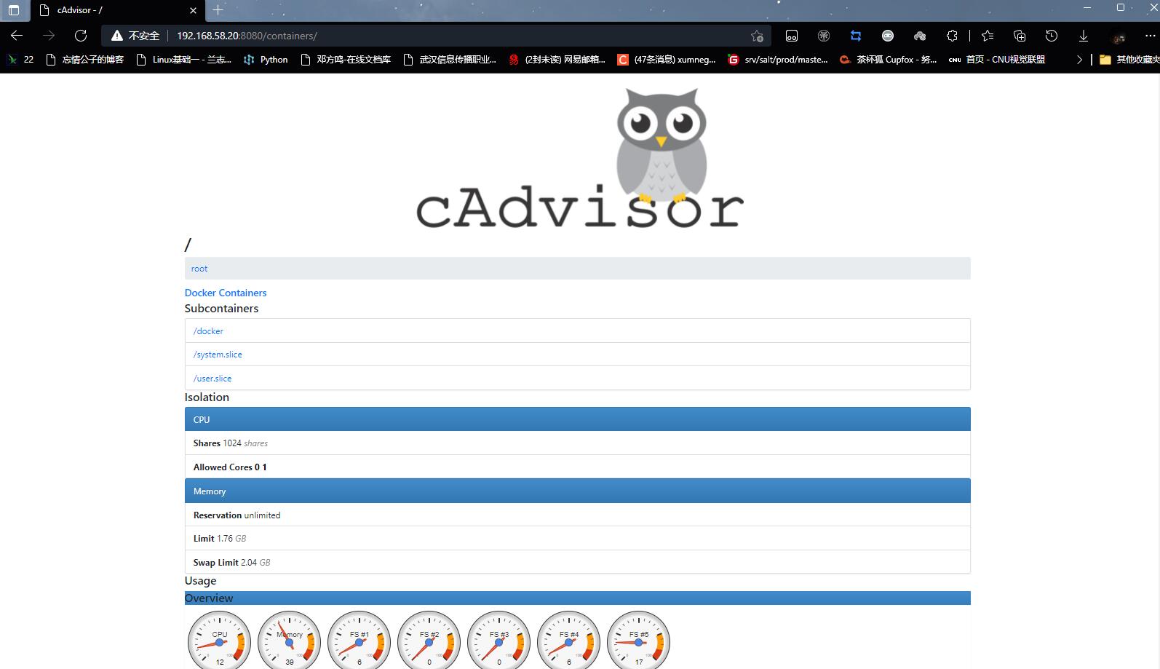Click the Isolation heading

(x=207, y=397)
